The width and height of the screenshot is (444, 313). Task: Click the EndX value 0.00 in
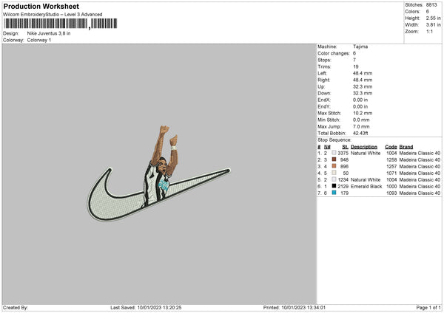(x=360, y=100)
